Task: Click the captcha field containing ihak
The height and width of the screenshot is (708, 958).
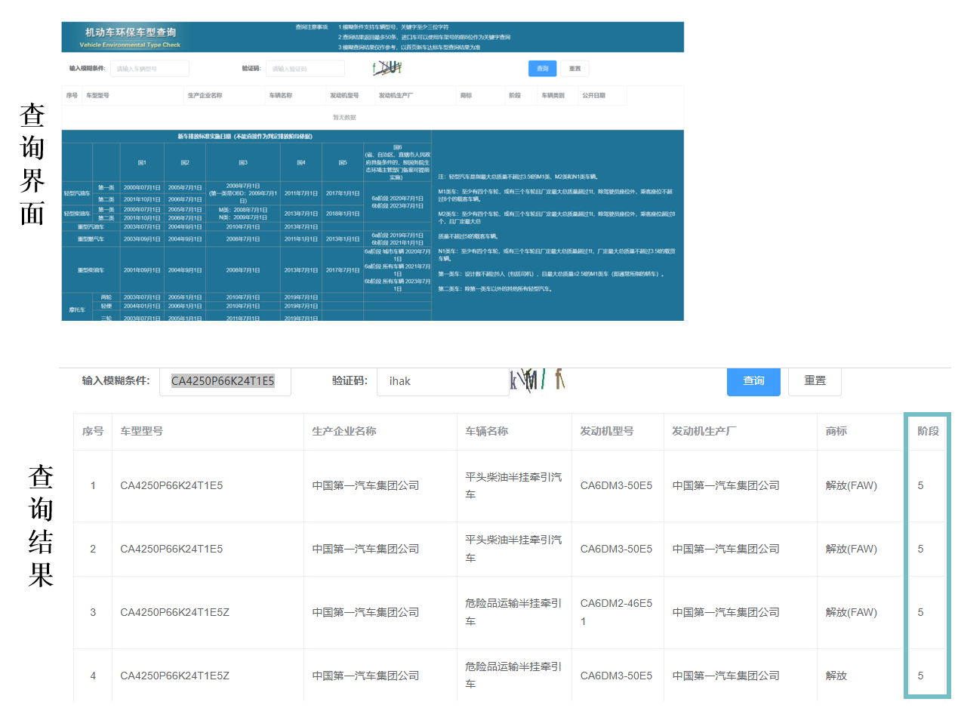Action: [x=442, y=381]
